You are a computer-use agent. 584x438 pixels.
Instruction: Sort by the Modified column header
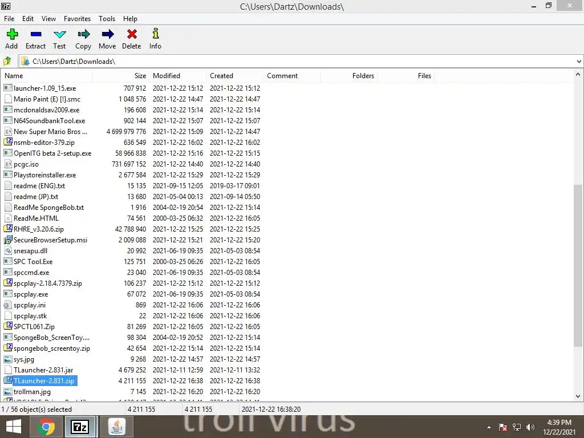pos(178,76)
